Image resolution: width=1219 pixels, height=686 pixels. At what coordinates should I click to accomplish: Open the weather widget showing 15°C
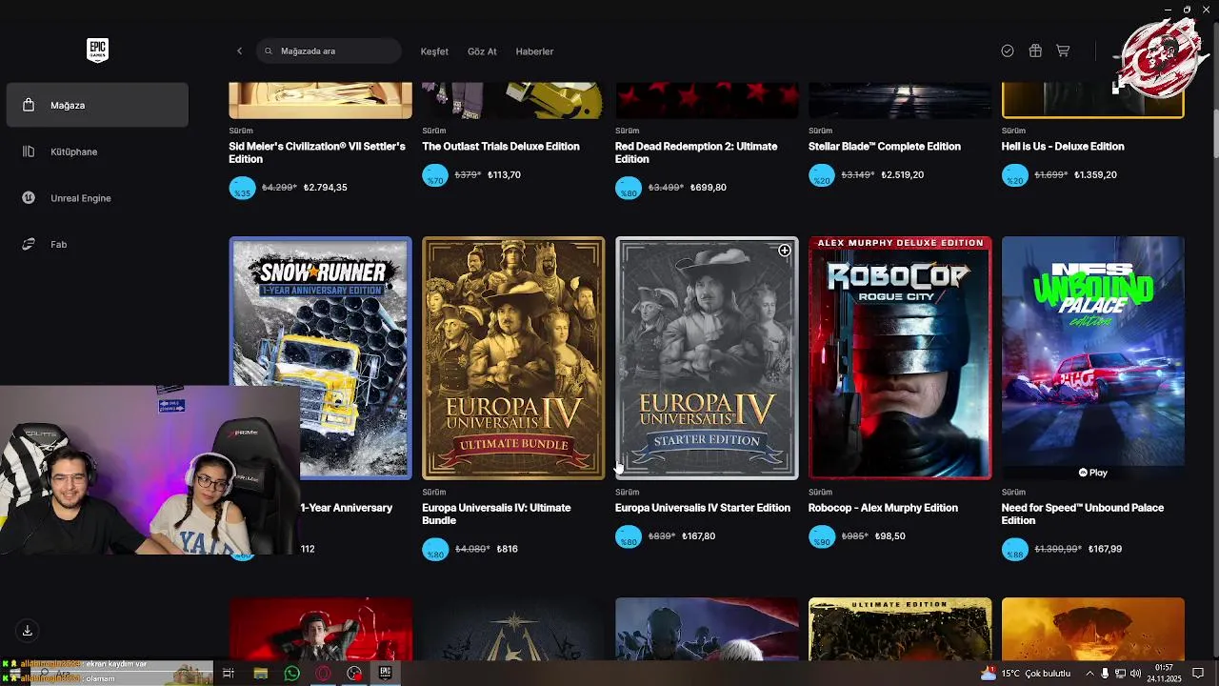pyautogui.click(x=1024, y=674)
